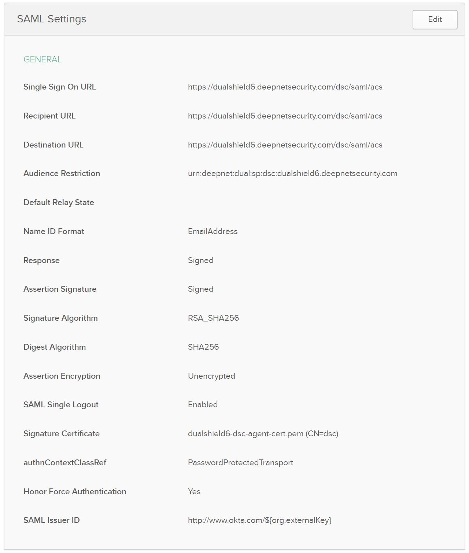Click the Destination URL value

pos(285,145)
